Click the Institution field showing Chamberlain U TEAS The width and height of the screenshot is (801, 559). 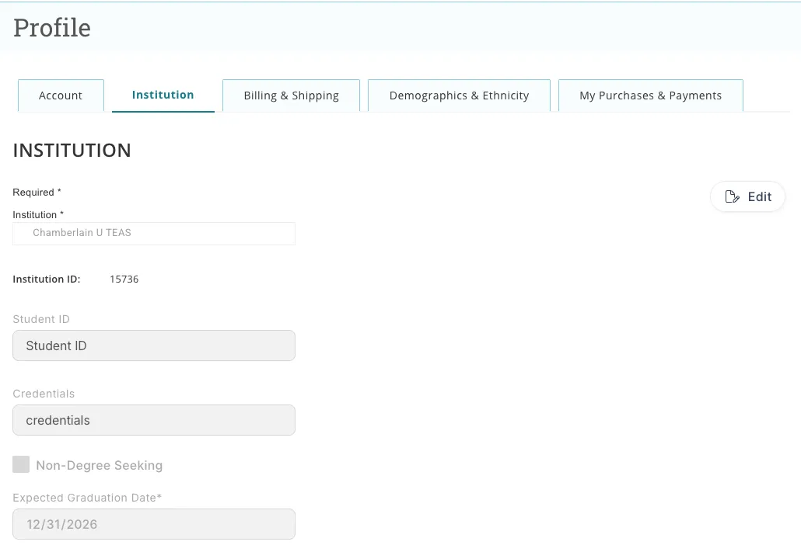click(x=154, y=233)
